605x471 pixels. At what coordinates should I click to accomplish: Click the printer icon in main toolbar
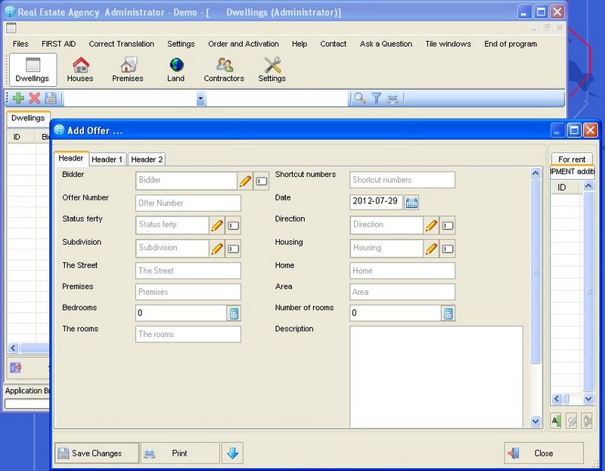tap(392, 98)
